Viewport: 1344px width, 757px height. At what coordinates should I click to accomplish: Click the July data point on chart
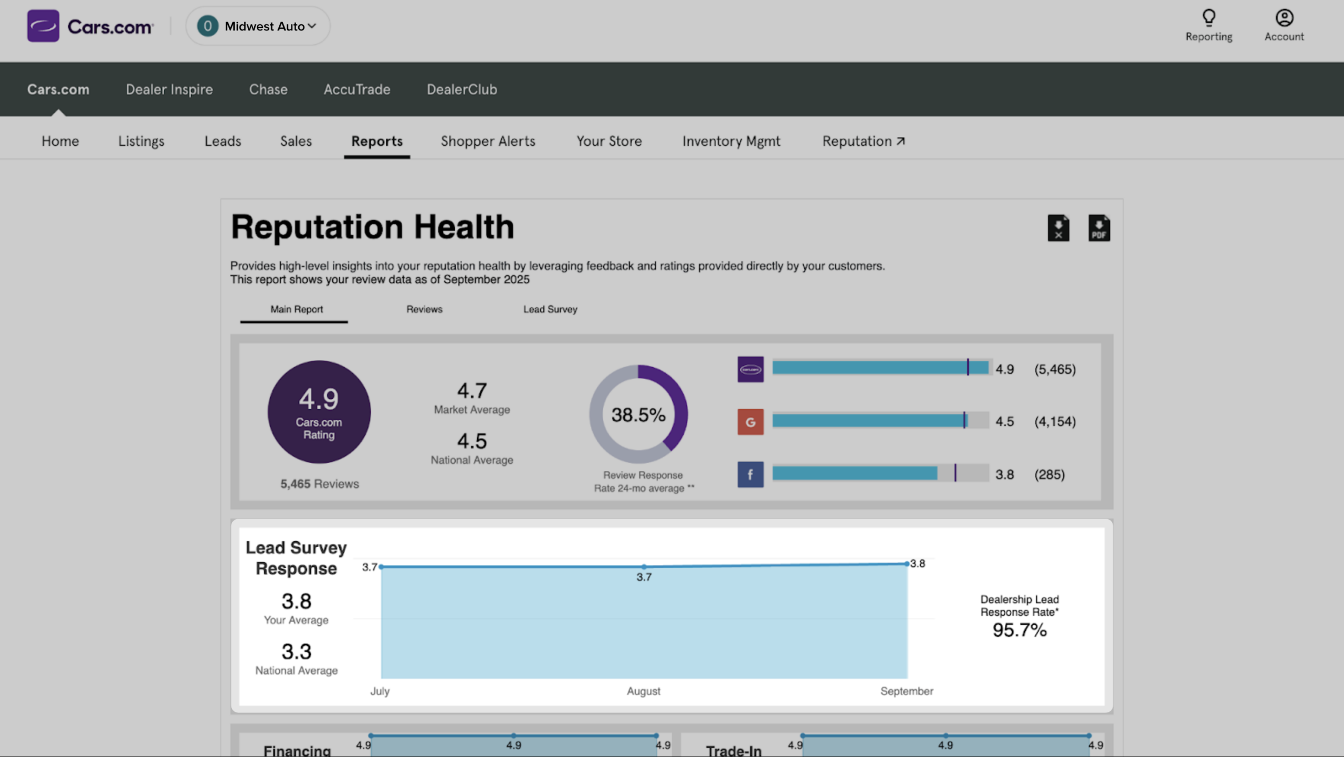[x=381, y=567]
